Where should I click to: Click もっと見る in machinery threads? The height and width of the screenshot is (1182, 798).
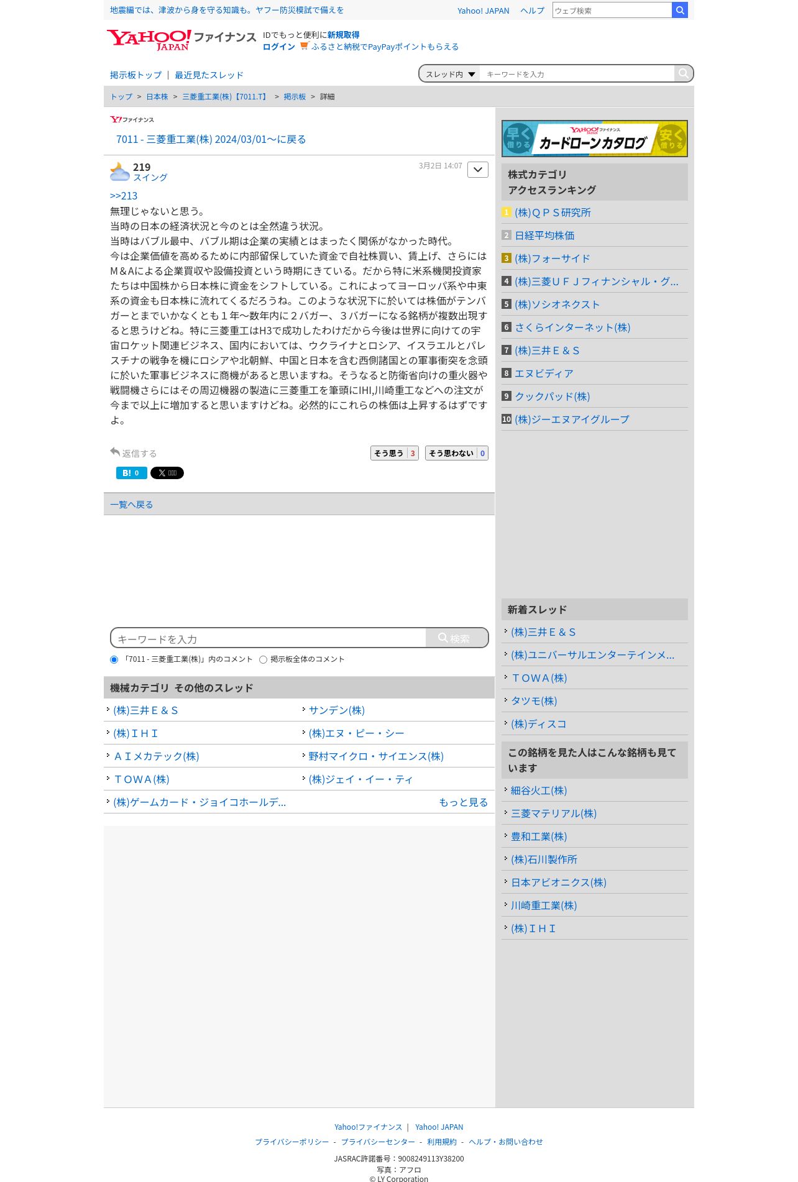464,802
